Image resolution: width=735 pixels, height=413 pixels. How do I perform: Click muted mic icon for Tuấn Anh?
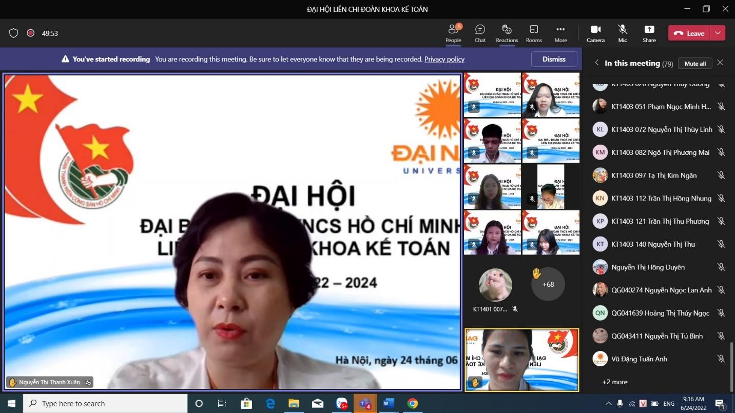(x=721, y=359)
